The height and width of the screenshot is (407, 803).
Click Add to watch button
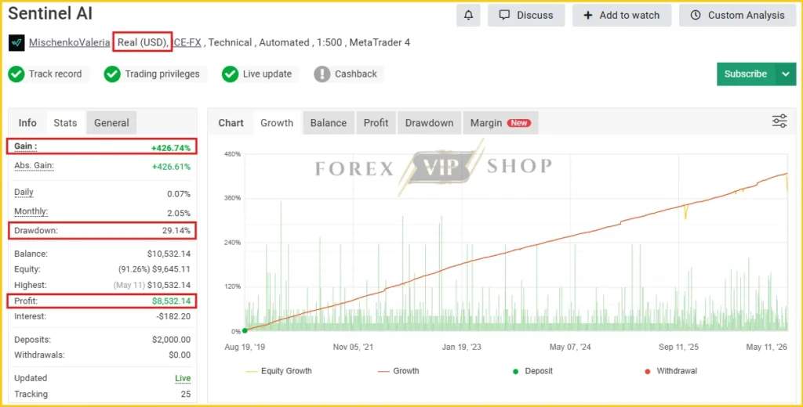(x=622, y=16)
